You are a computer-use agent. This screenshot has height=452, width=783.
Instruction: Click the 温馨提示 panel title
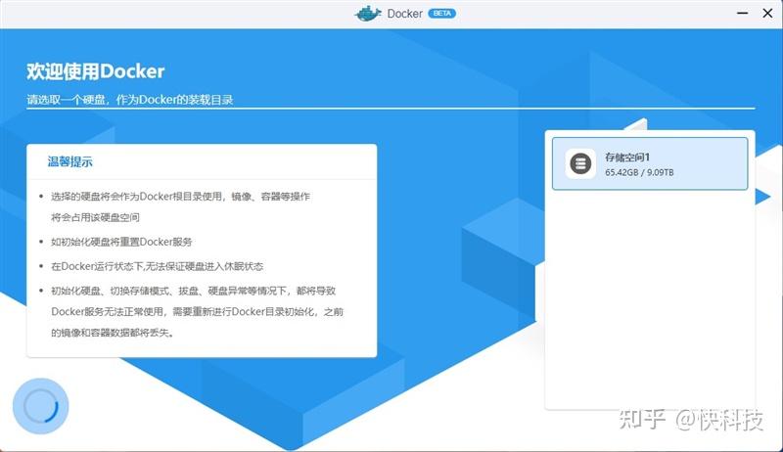point(69,161)
